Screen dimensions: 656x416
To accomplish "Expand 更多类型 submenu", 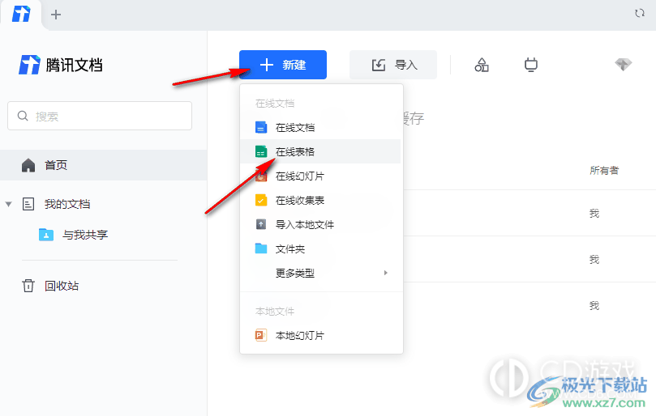I will pyautogui.click(x=320, y=273).
